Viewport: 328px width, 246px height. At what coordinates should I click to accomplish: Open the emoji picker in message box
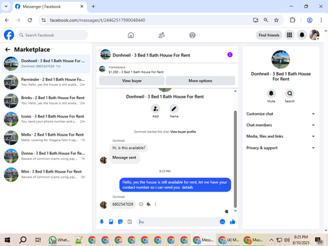[222, 222]
